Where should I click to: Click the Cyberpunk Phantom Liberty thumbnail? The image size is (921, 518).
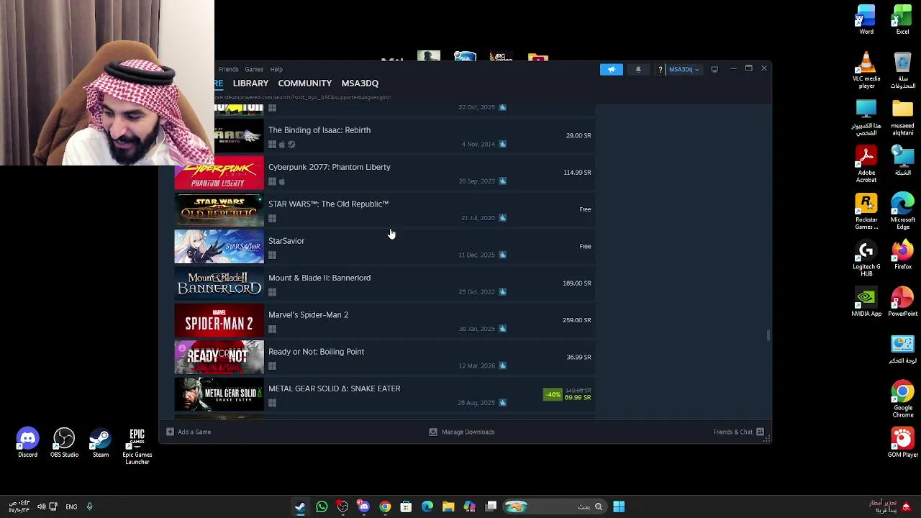(219, 173)
